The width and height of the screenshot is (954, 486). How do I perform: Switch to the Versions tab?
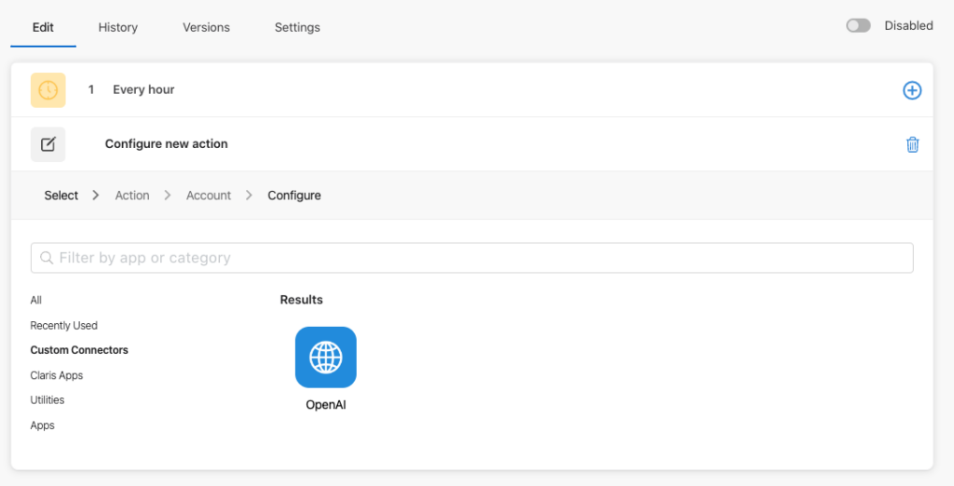(x=206, y=27)
